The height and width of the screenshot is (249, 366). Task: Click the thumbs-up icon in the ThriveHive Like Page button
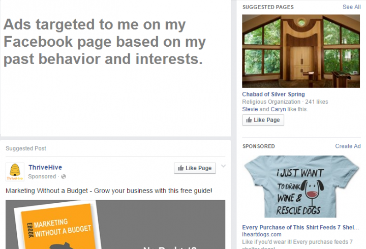(180, 168)
